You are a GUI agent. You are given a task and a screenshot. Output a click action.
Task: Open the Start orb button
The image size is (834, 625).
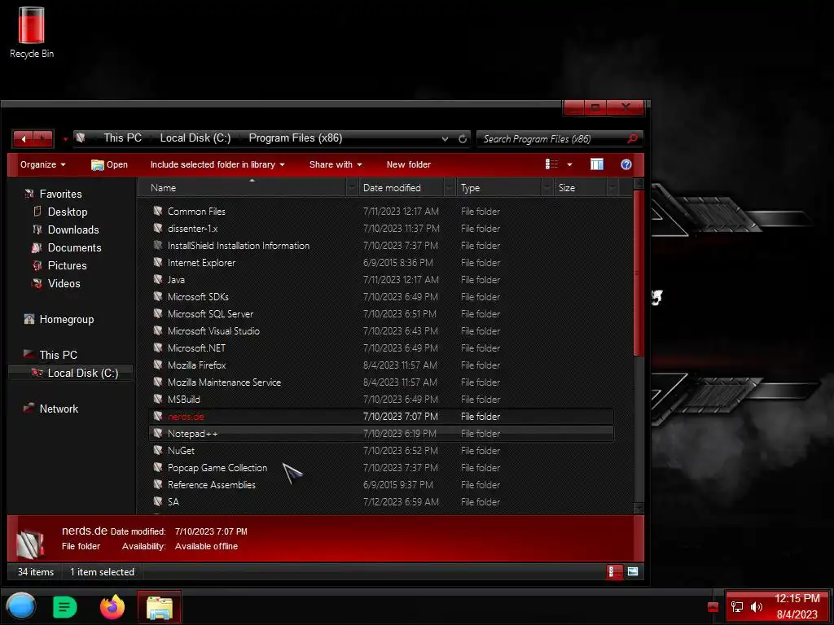20,606
